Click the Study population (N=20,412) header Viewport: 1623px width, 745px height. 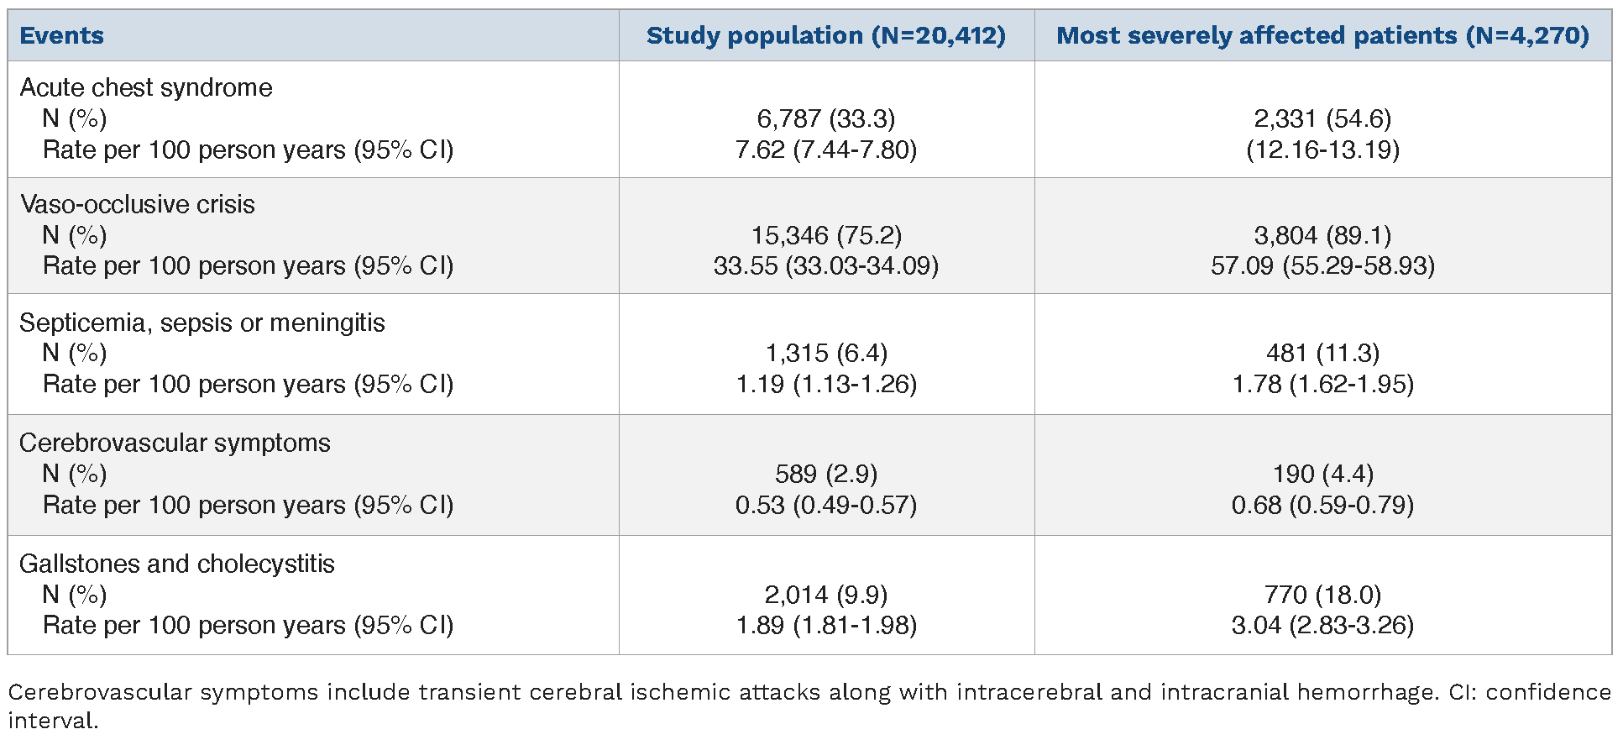tap(825, 36)
